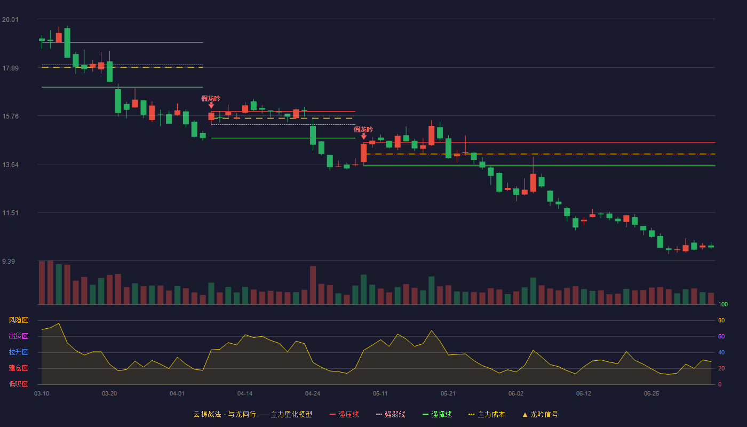Click the 06-12 date label

tap(584, 393)
